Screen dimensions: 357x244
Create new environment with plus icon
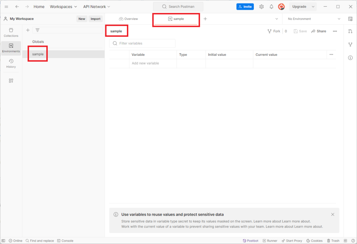tap(28, 30)
